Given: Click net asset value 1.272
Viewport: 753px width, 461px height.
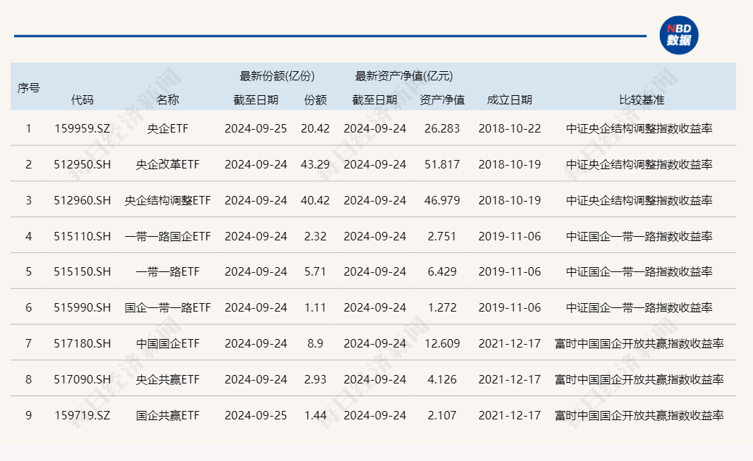Looking at the screenshot, I should click(x=442, y=308).
